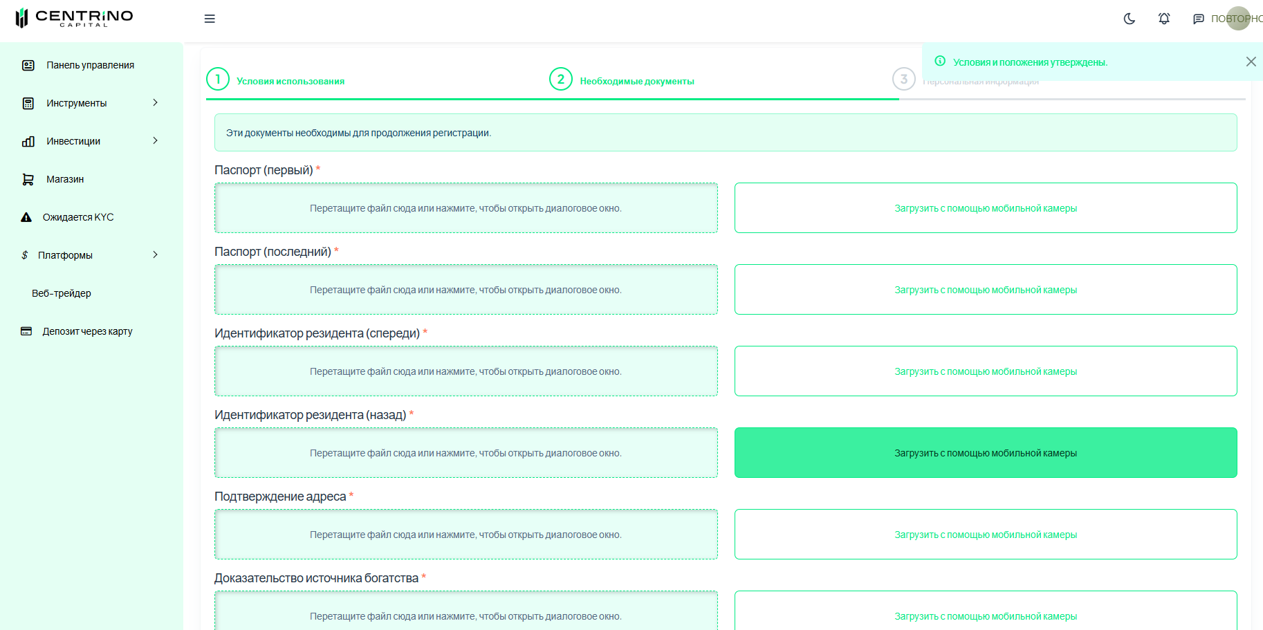This screenshot has height=630, width=1263.
Task: Click the documents required info message
Action: point(726,133)
